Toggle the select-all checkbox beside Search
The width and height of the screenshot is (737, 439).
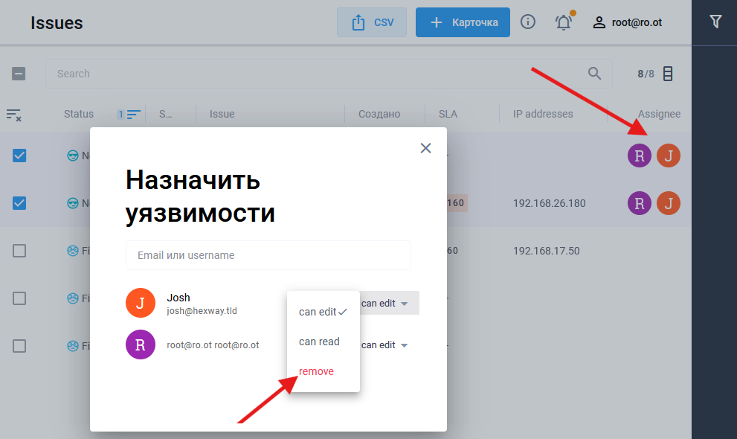pyautogui.click(x=19, y=74)
